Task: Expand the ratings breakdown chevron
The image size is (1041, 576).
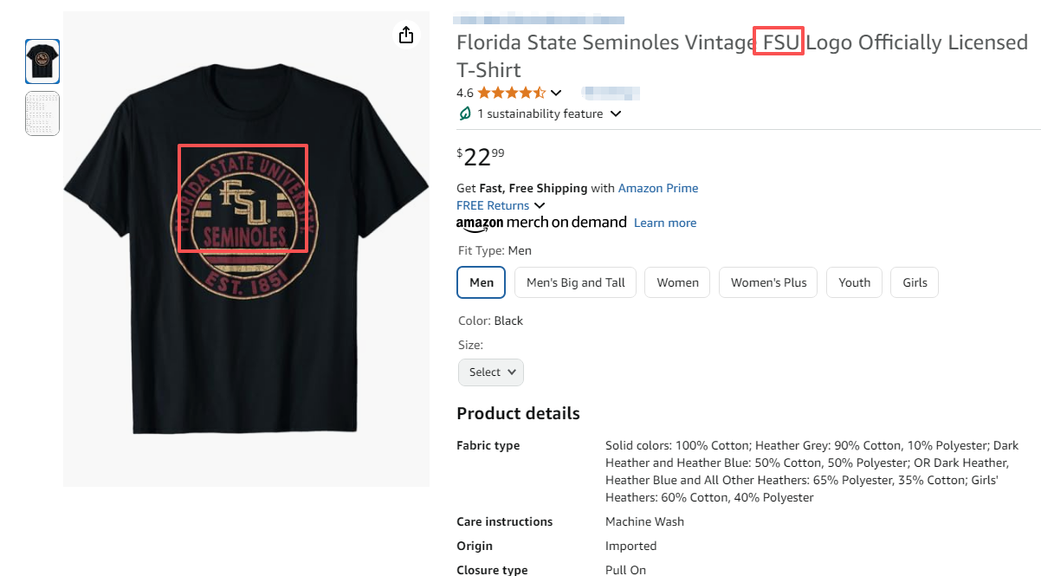Action: click(556, 93)
